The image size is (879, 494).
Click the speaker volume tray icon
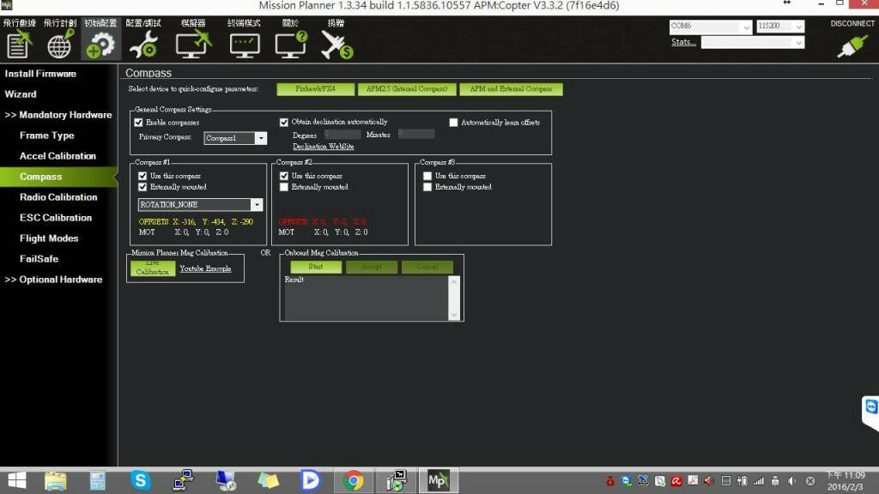point(792,480)
